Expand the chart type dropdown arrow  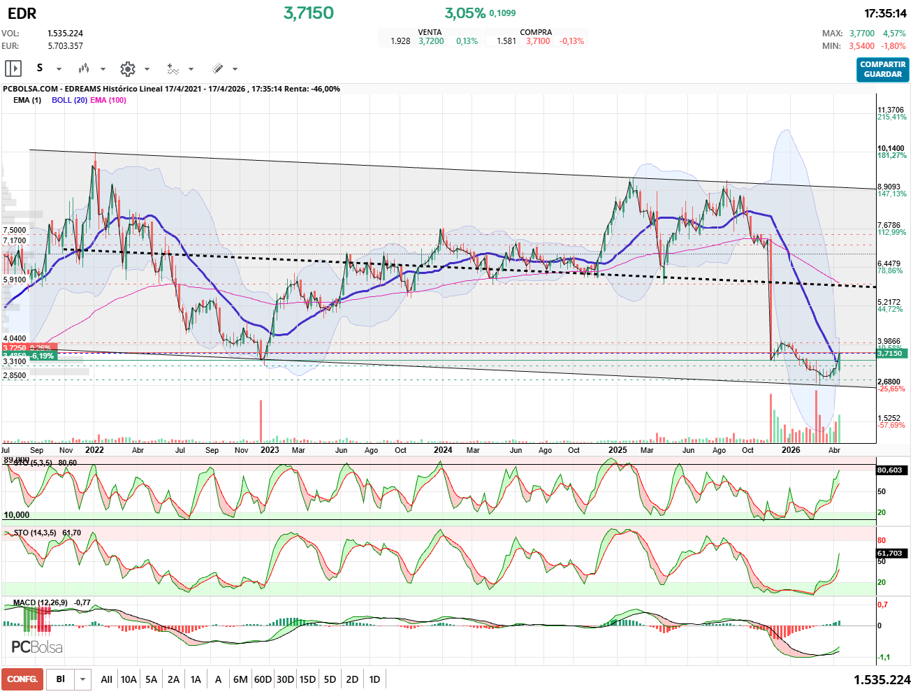[x=103, y=69]
